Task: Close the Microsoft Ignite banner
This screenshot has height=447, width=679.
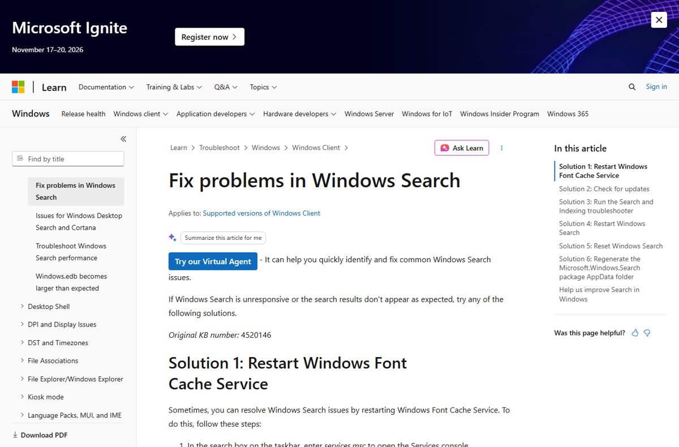Action: point(659,20)
